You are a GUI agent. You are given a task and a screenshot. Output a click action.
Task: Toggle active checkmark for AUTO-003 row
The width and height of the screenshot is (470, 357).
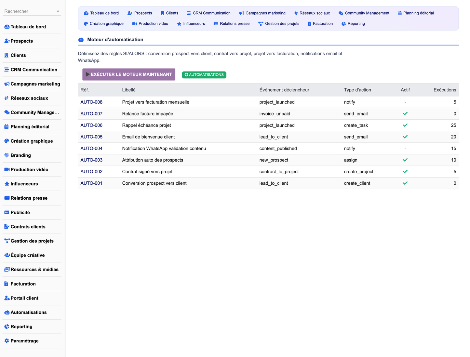tap(405, 160)
